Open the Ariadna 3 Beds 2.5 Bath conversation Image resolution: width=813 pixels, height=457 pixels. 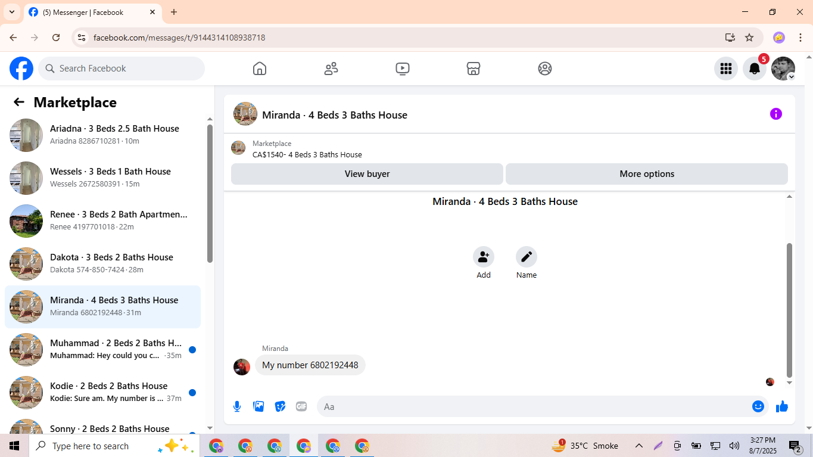pos(102,135)
